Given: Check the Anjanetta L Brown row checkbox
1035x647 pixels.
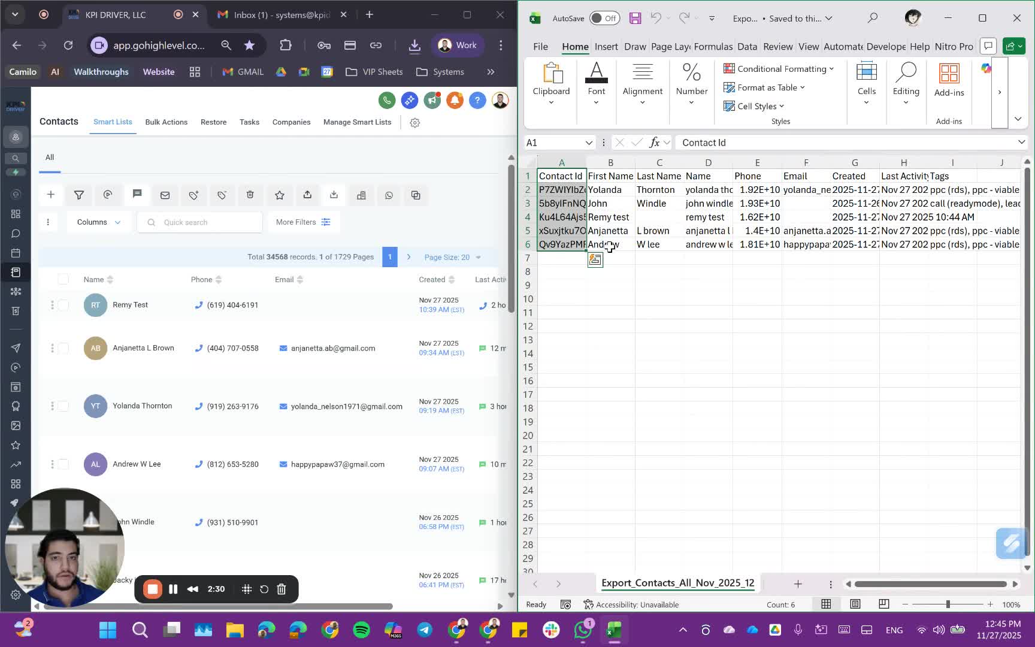Looking at the screenshot, I should [63, 348].
